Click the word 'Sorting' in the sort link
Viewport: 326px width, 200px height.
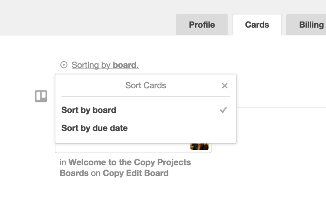tap(85, 65)
